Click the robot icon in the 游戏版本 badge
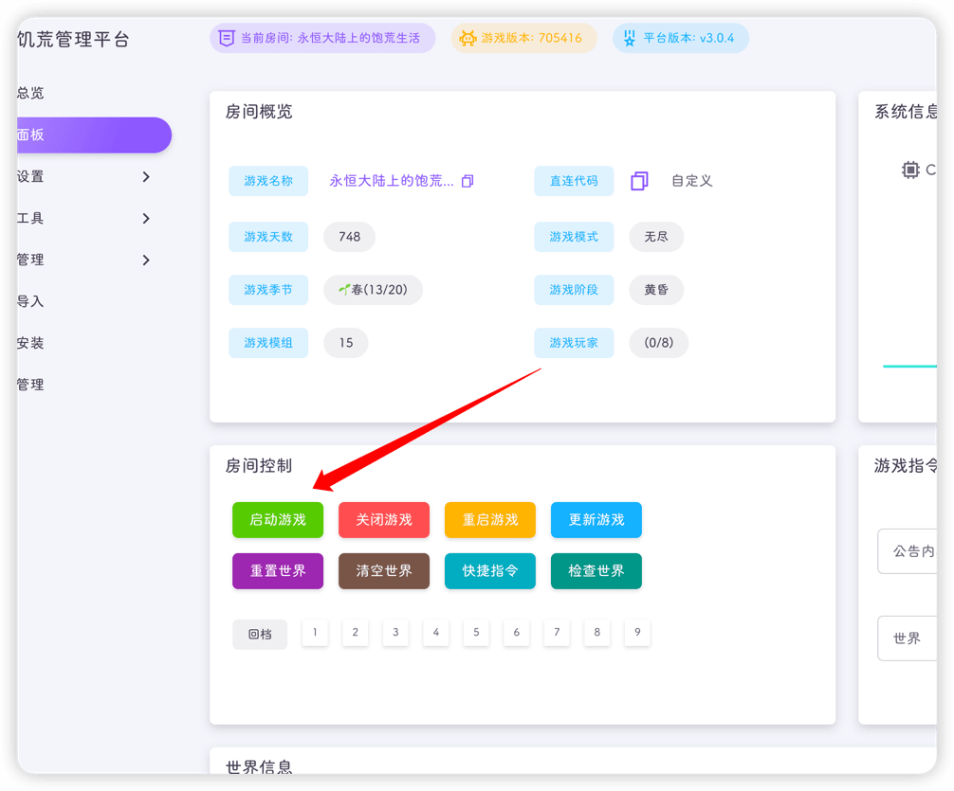 468,38
